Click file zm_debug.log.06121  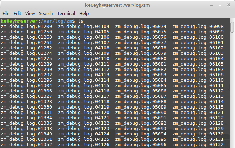[198, 113]
